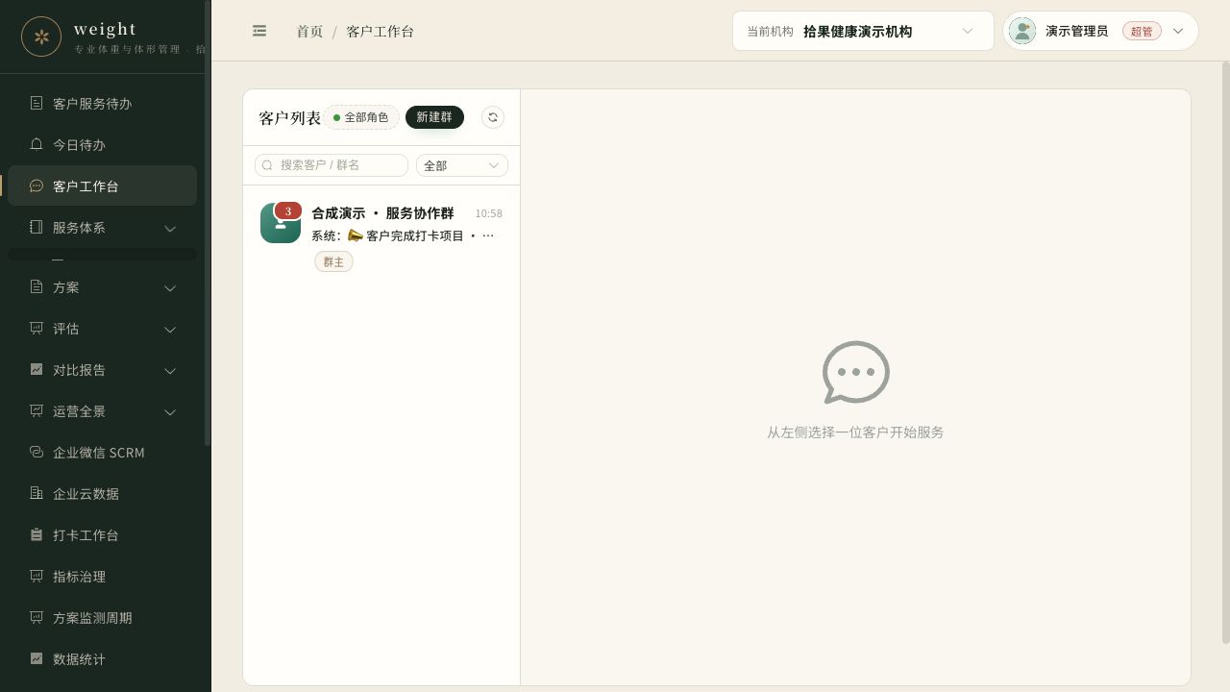The image size is (1230, 692).
Task: Click the 方案监测周期 sidebar icon
Action: 37,617
